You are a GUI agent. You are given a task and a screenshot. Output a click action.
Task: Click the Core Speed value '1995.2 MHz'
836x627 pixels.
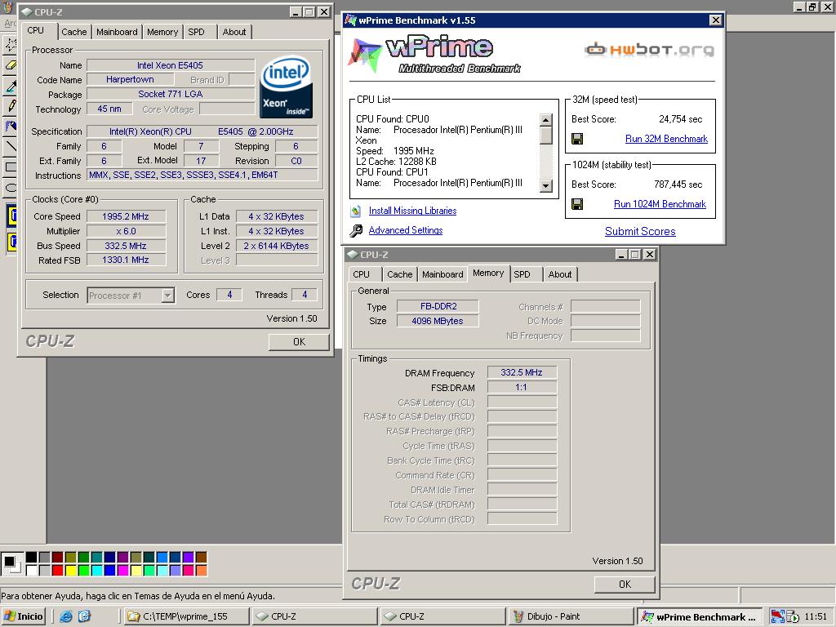click(x=126, y=216)
